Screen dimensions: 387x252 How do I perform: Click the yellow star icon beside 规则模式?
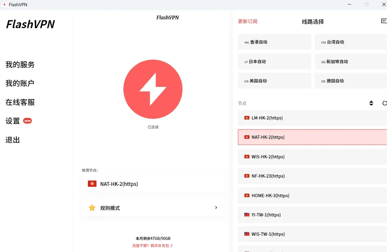92,208
